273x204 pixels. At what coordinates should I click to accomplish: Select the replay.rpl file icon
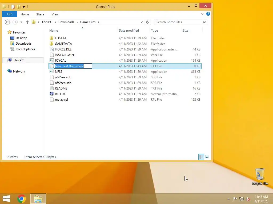point(52,99)
